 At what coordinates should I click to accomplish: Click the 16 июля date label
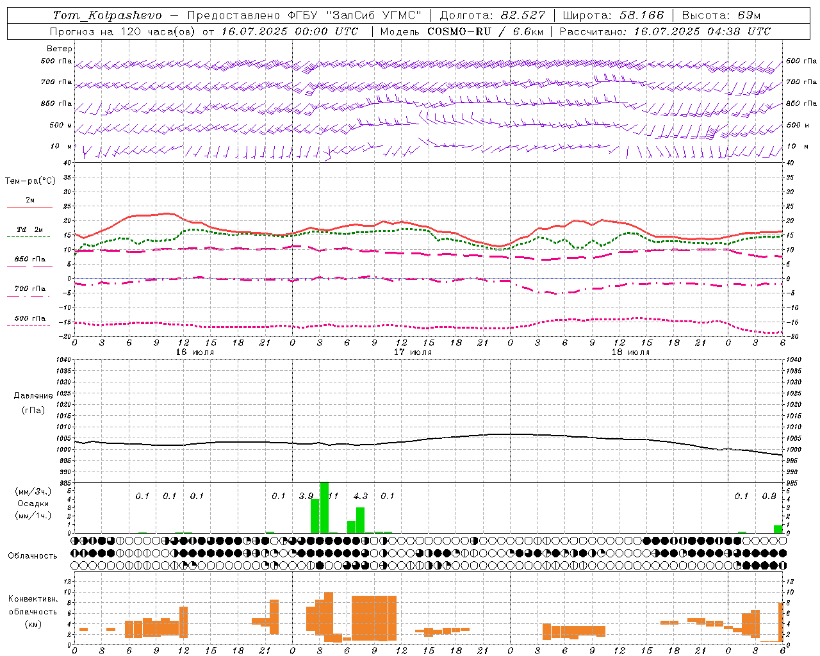[x=195, y=352]
